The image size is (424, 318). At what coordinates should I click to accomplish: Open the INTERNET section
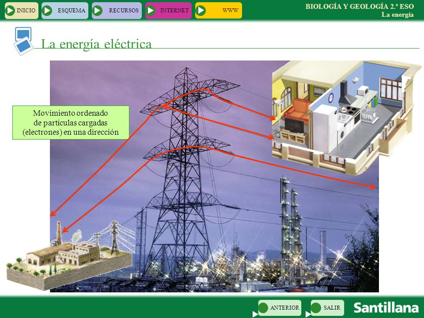(x=168, y=11)
